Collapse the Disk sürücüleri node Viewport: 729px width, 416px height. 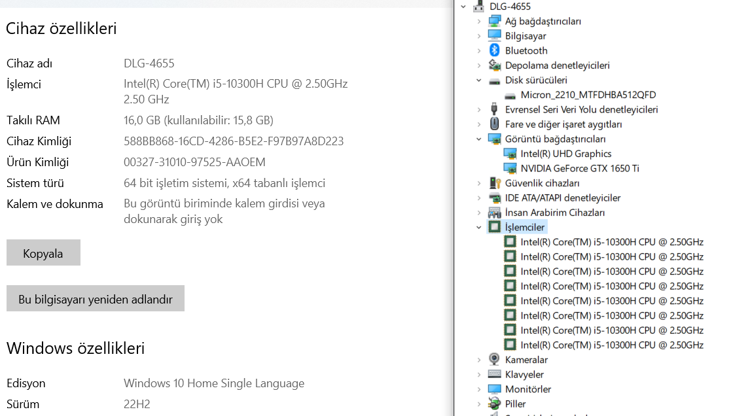pos(480,80)
